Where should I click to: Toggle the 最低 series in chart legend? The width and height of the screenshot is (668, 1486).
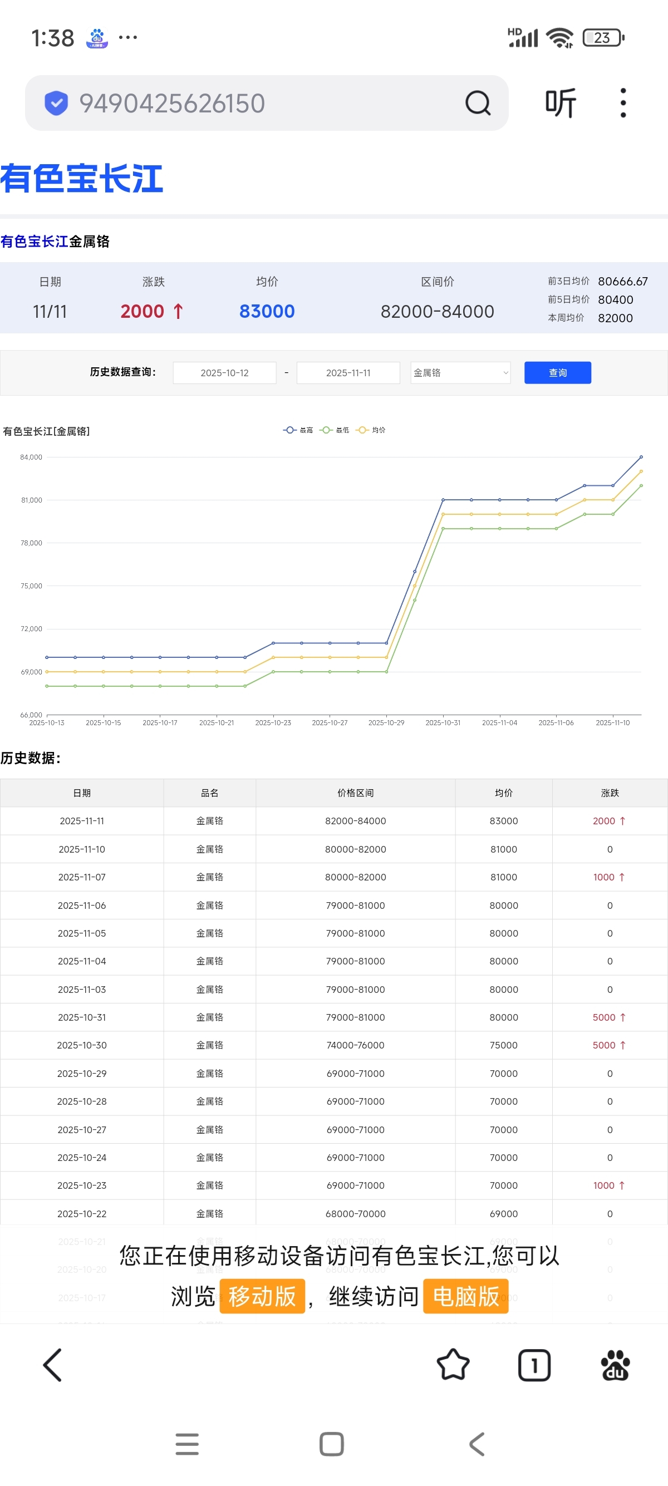pyautogui.click(x=334, y=430)
